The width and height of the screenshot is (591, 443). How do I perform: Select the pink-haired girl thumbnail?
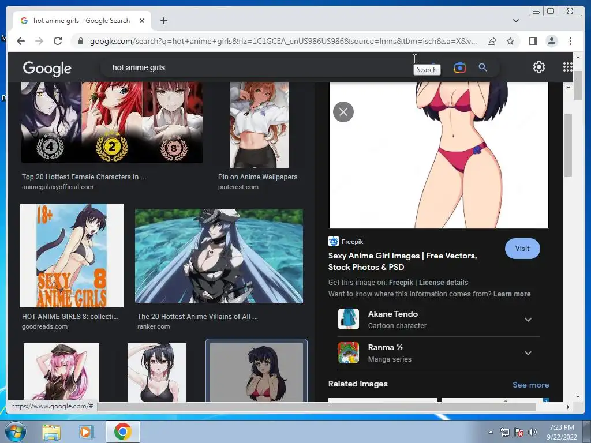coord(61,372)
